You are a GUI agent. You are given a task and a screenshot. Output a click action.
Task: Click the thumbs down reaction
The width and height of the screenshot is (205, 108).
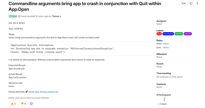coord(23,104)
